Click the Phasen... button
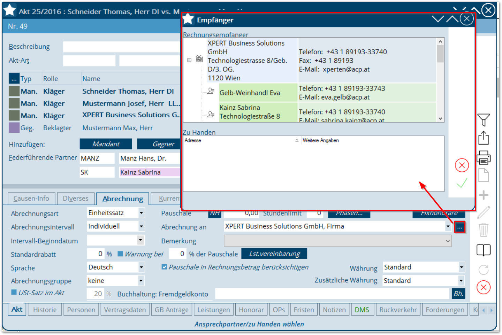Image resolution: width=502 pixels, height=335 pixels. pyautogui.click(x=349, y=213)
